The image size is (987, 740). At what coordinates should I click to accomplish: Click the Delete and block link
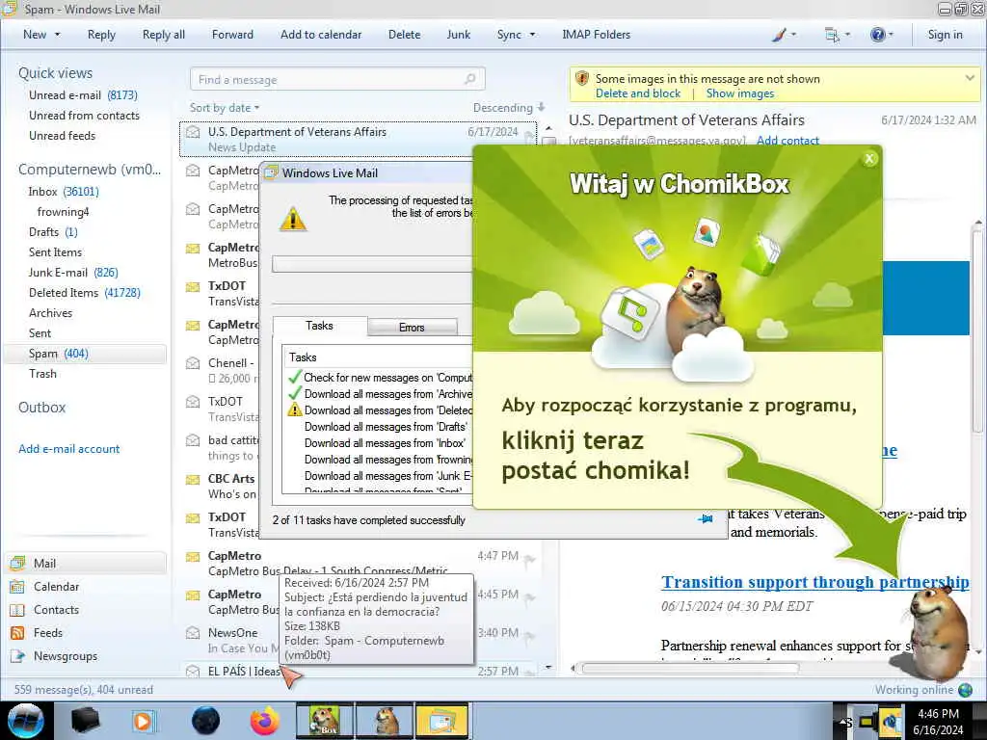[x=638, y=93]
